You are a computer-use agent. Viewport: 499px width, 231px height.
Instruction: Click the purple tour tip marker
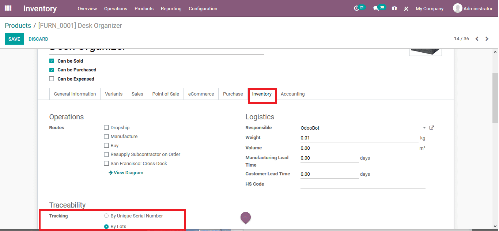click(246, 218)
